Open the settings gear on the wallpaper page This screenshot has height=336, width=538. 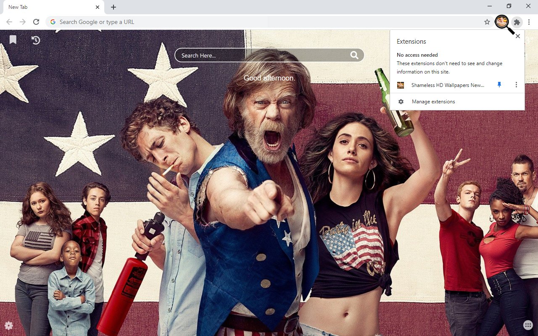[8, 325]
